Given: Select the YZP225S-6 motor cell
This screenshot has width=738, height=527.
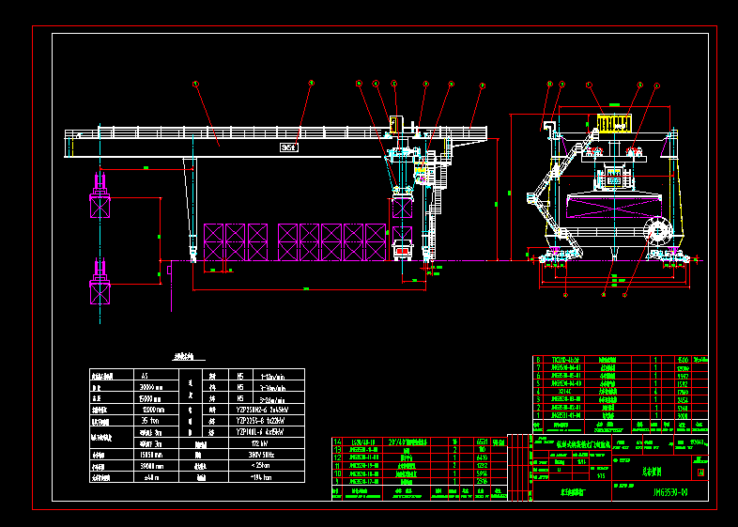Looking at the screenshot, I should click(x=267, y=421).
